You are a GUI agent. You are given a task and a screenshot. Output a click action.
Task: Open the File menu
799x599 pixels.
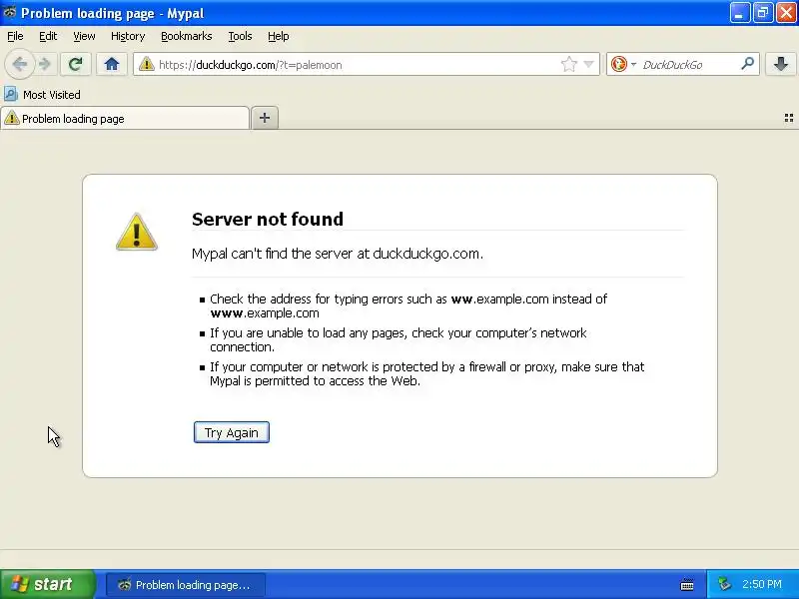[15, 36]
